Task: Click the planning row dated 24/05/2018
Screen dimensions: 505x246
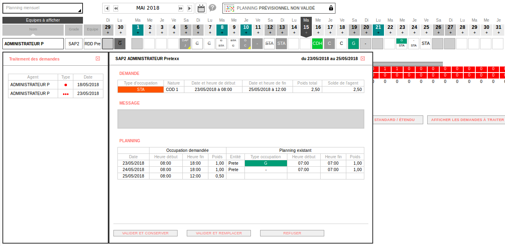Action: click(x=241, y=170)
